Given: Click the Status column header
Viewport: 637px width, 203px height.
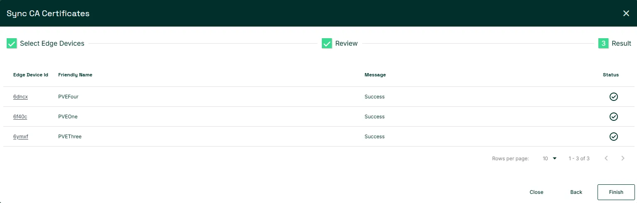Looking at the screenshot, I should (611, 75).
